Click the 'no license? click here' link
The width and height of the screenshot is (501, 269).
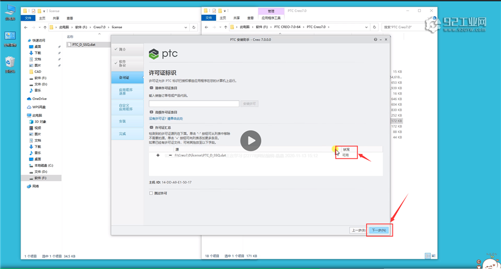click(x=166, y=119)
